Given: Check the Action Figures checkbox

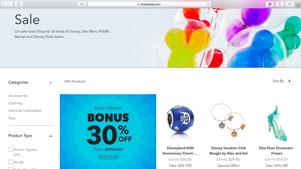Looking at the screenshot, I should coord(11,149).
